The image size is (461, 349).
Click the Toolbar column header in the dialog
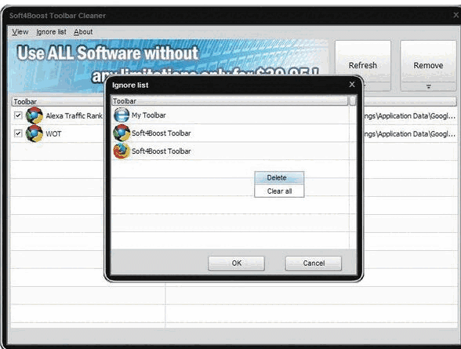pos(230,101)
